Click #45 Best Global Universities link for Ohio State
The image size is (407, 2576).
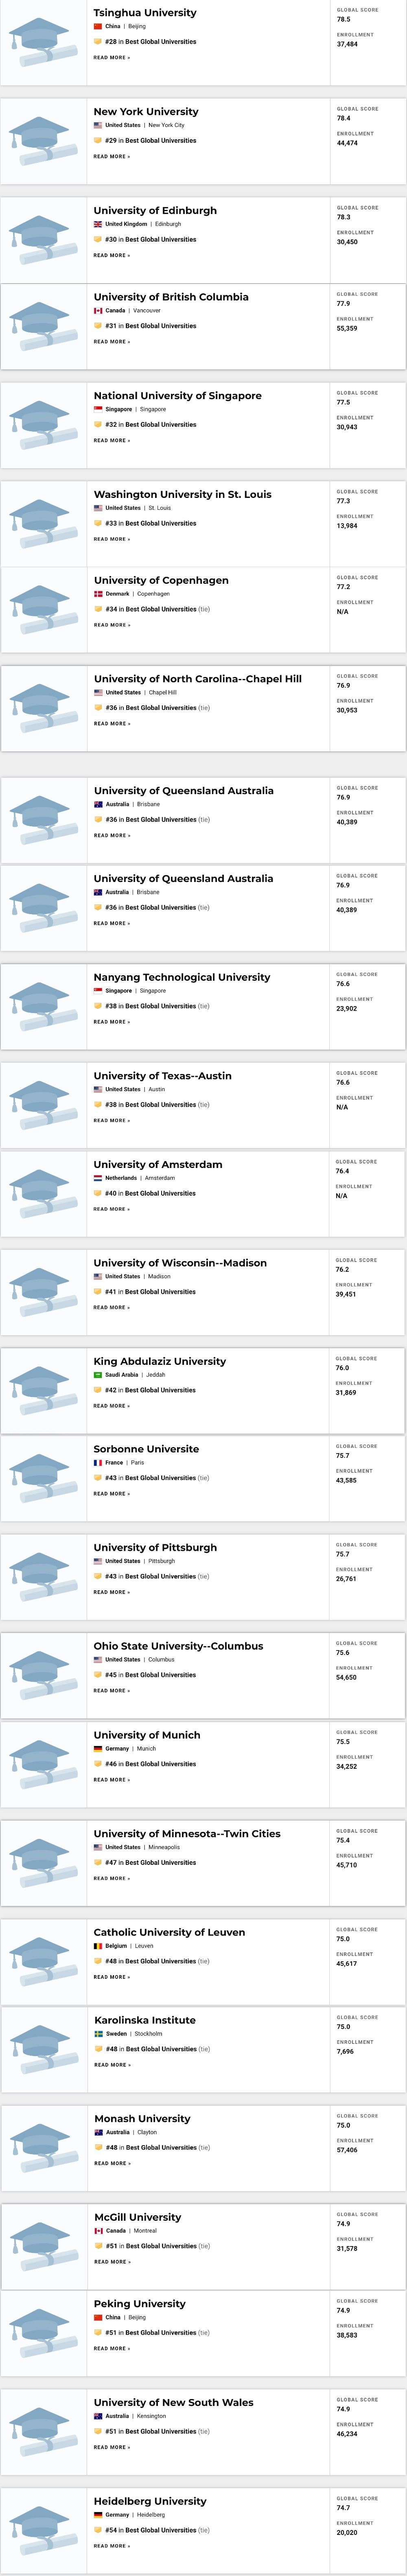coord(150,1675)
